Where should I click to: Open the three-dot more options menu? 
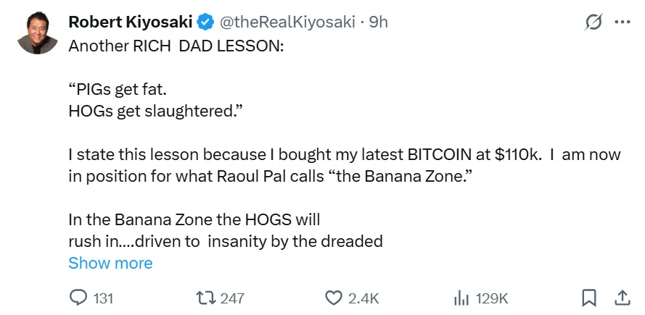coord(622,22)
